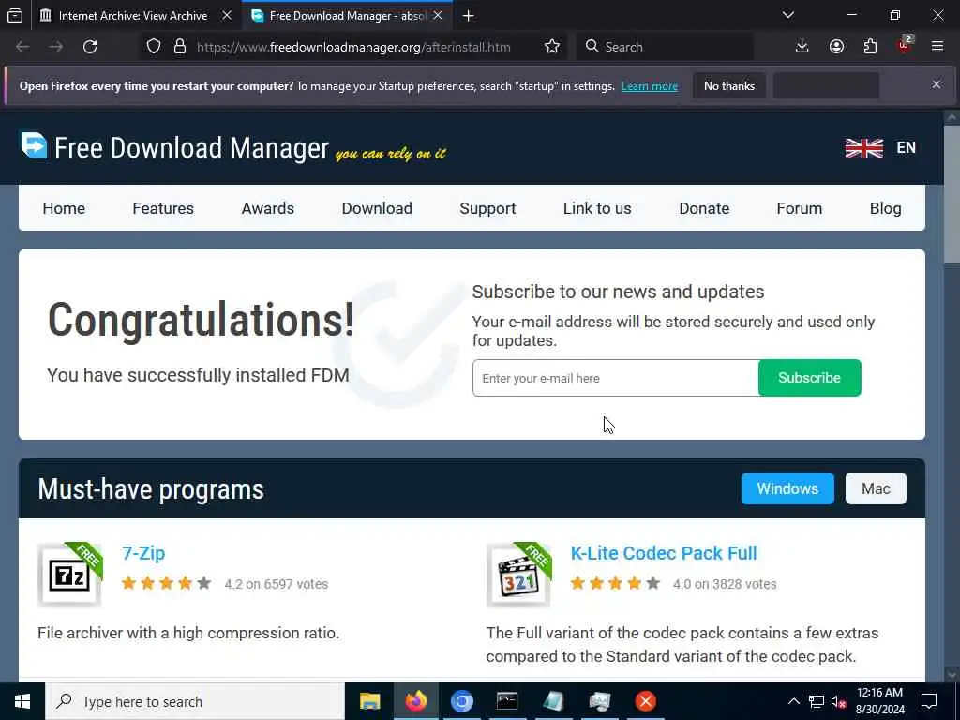
Task: Click the red X taskbar application icon
Action: coord(645,701)
